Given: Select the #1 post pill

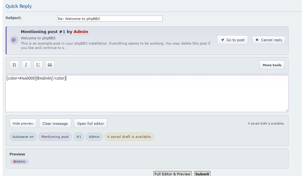Looking at the screenshot, I should (x=79, y=137).
